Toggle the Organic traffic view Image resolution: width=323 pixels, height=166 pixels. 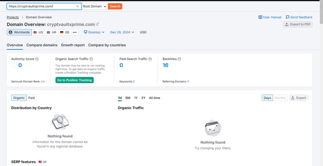click(x=19, y=98)
